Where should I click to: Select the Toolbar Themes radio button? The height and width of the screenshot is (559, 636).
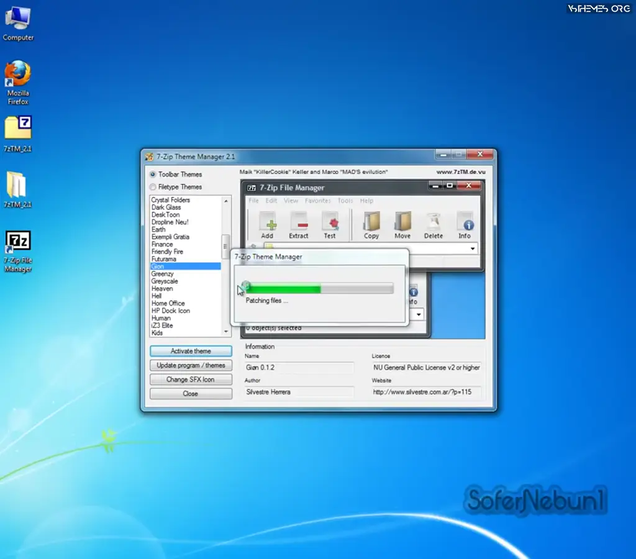point(151,174)
